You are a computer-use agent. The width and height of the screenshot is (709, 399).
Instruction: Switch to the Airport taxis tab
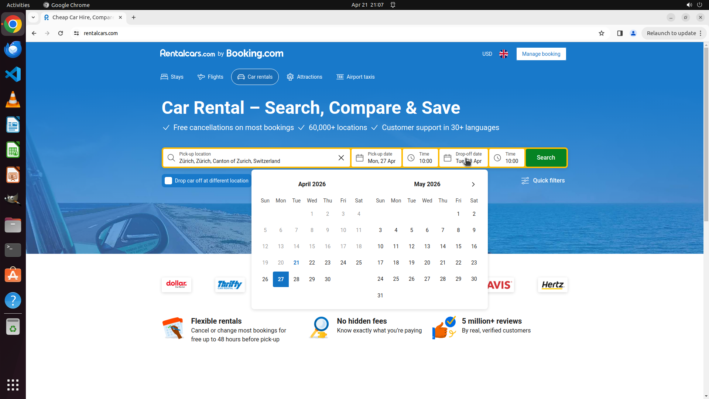tap(355, 77)
